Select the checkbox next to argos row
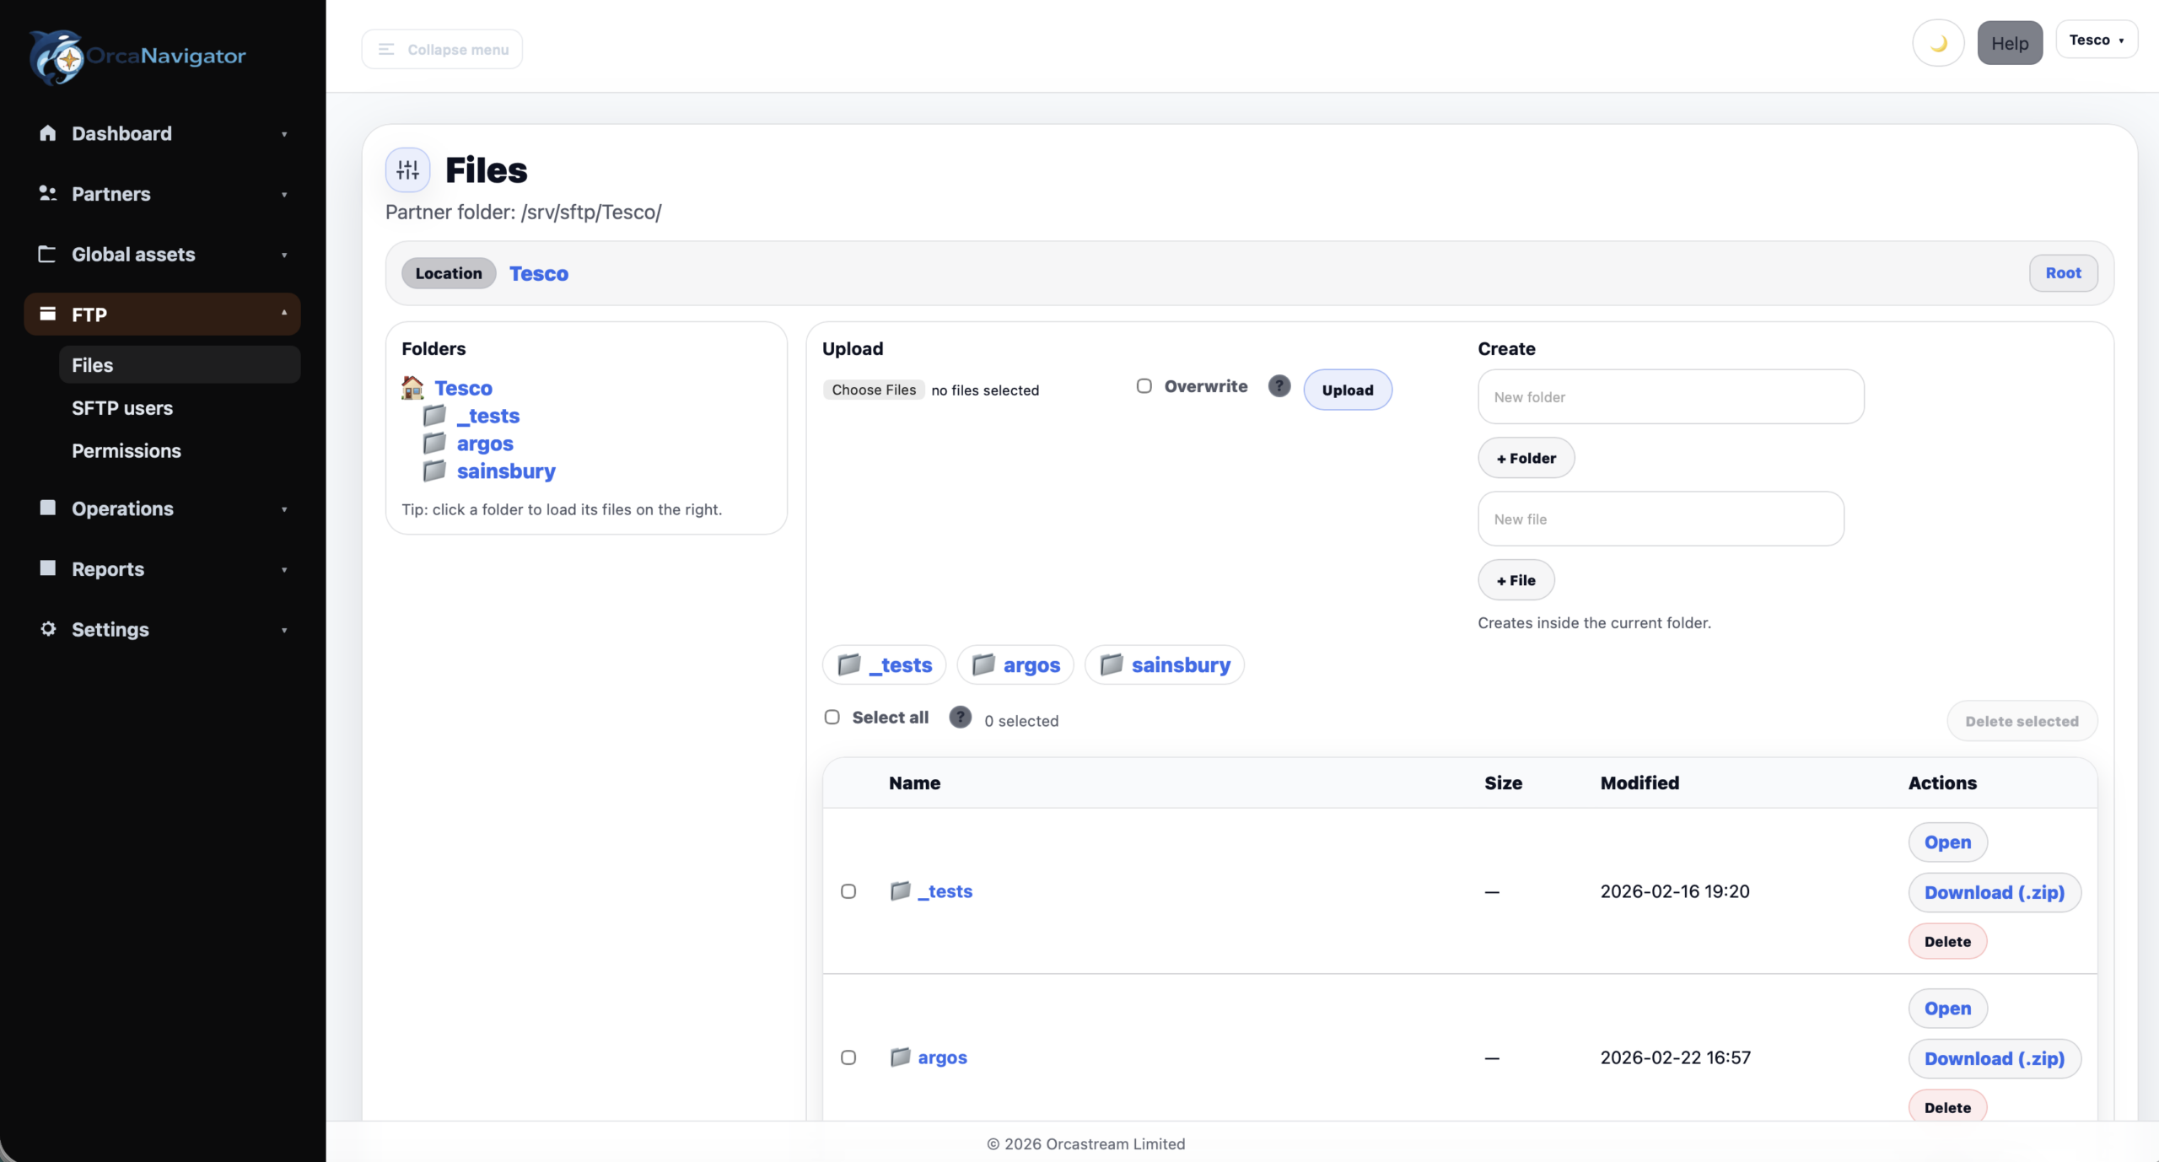Viewport: 2159px width, 1162px height. [x=848, y=1057]
